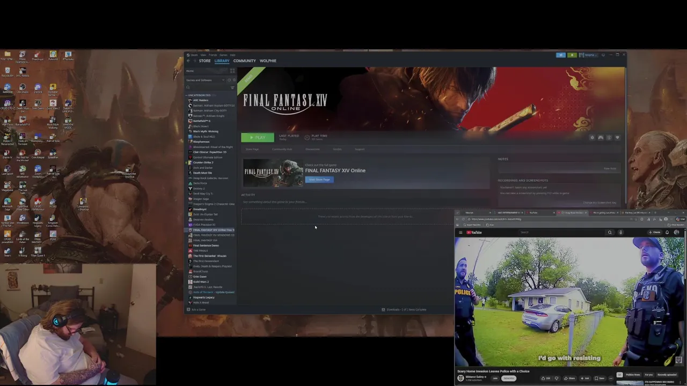Click the ready-to-play filter icon in sidebar
The image size is (687, 386).
tap(235, 80)
